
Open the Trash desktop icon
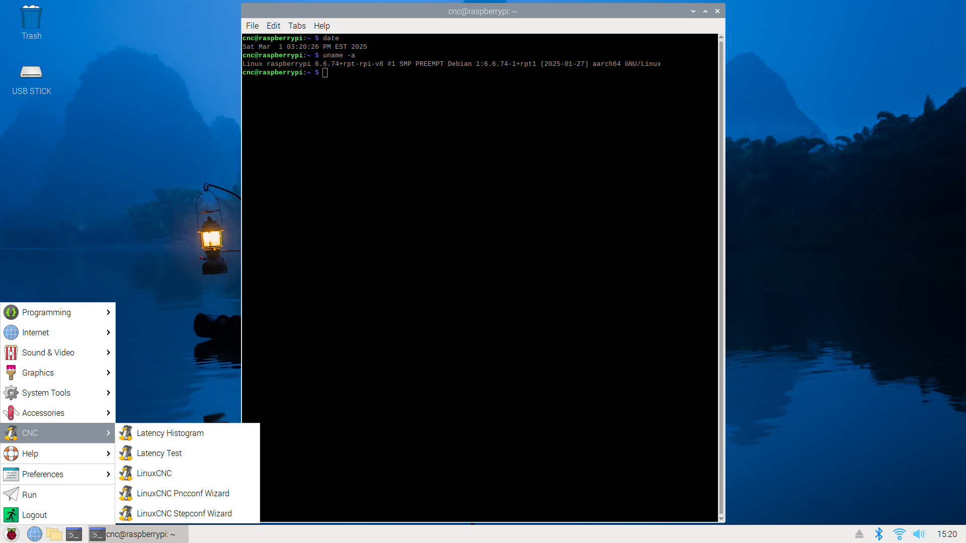pyautogui.click(x=31, y=23)
